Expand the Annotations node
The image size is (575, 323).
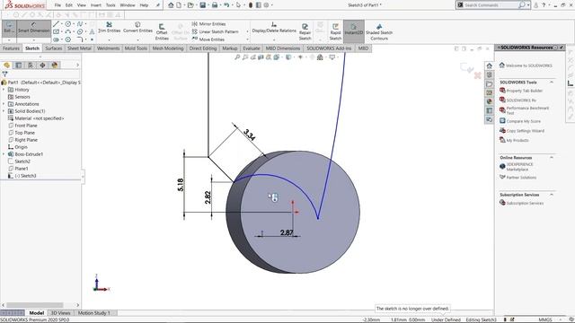(x=4, y=104)
